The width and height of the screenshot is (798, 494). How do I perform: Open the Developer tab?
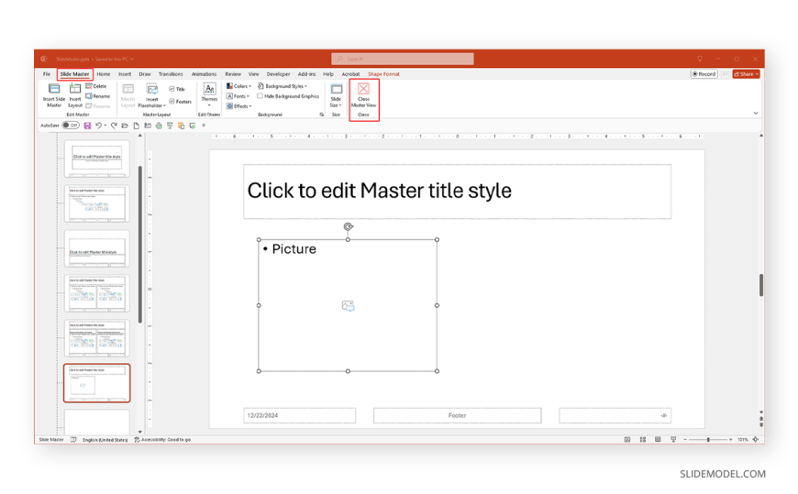pyautogui.click(x=279, y=74)
